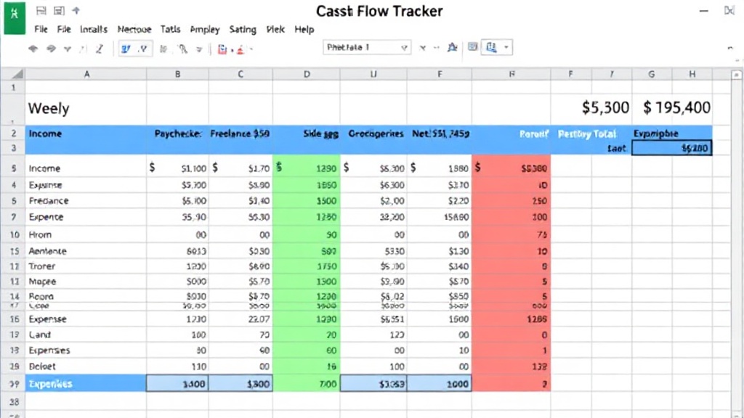Click the blue star pin icon in toolbar

(x=452, y=47)
